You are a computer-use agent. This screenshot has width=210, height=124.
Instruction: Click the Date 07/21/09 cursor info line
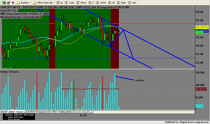[x=15, y=117]
